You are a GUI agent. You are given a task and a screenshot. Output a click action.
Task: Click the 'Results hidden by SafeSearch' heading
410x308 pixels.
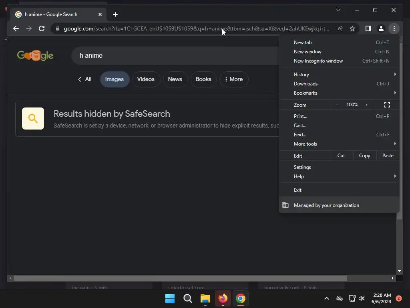(112, 113)
